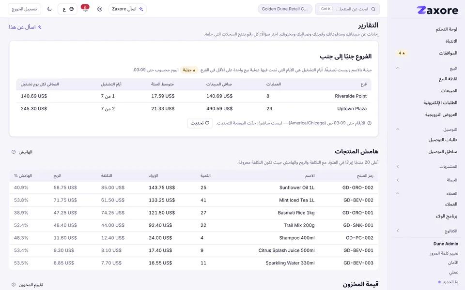Click ما الجديد what's new link

[448, 282]
